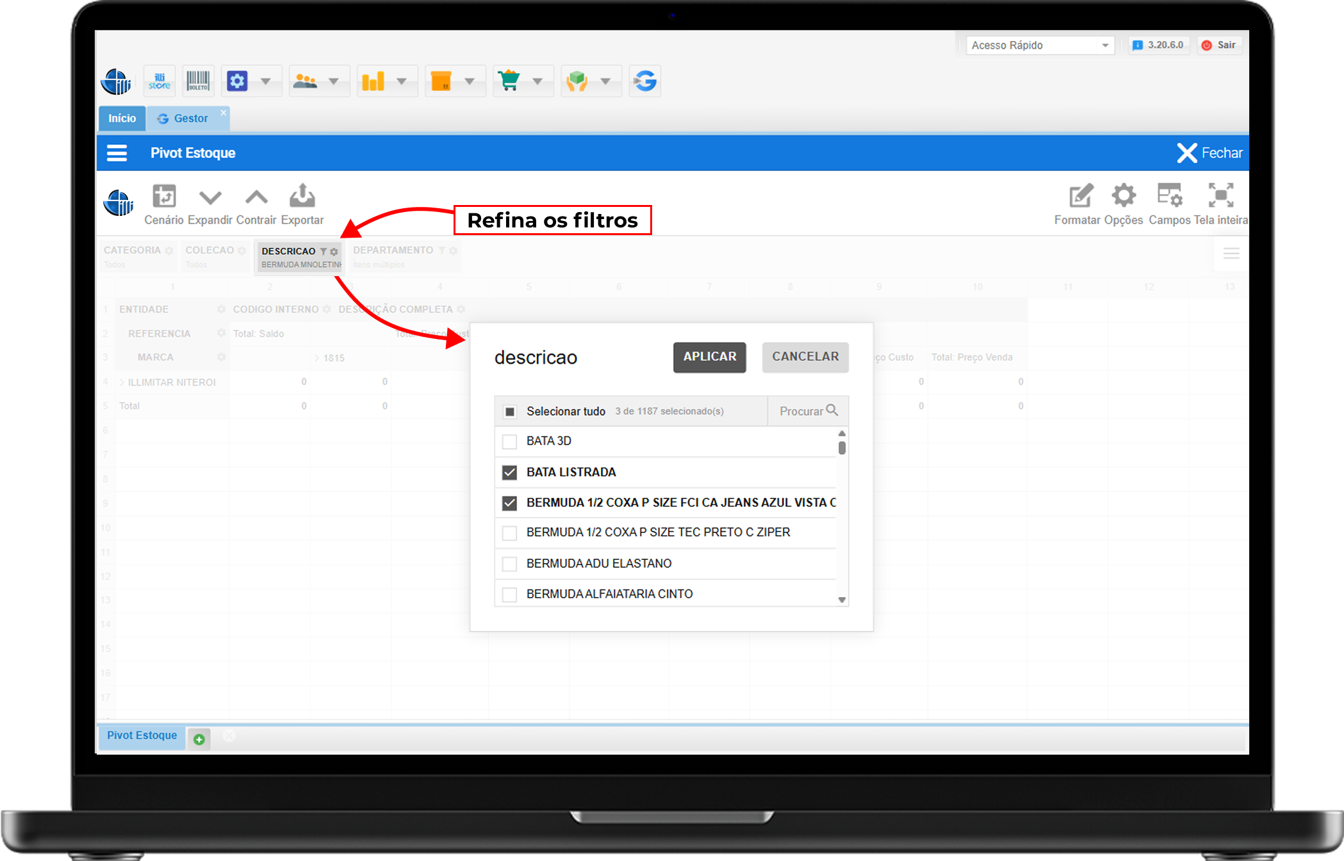Click the Exportar icon
The image size is (1344, 861).
pyautogui.click(x=302, y=197)
